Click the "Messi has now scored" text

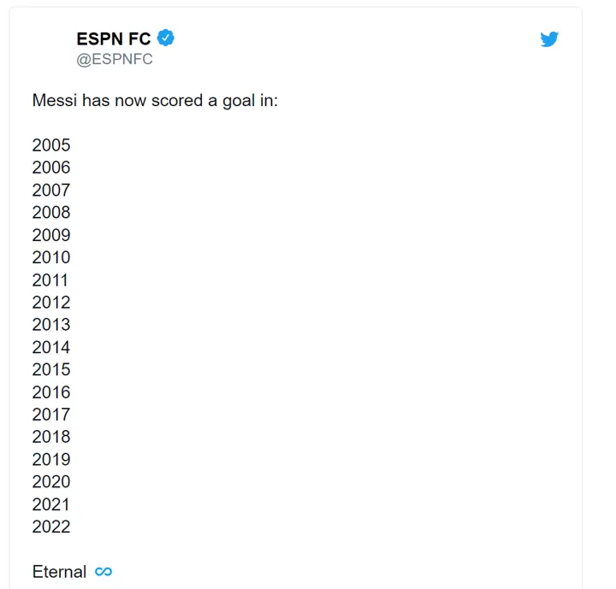click(x=155, y=100)
